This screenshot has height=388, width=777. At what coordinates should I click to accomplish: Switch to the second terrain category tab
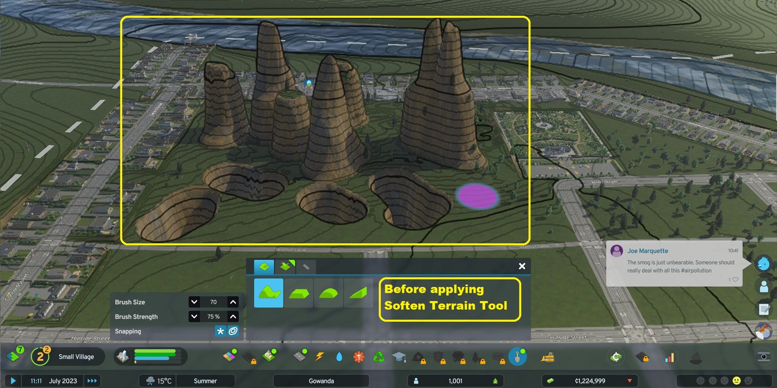pyautogui.click(x=285, y=267)
